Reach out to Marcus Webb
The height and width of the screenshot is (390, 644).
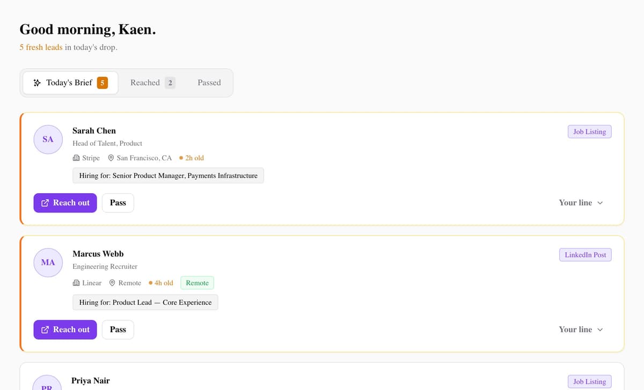[65, 329]
